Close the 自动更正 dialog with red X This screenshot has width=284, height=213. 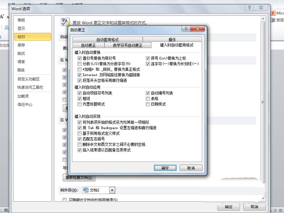coord(197,29)
